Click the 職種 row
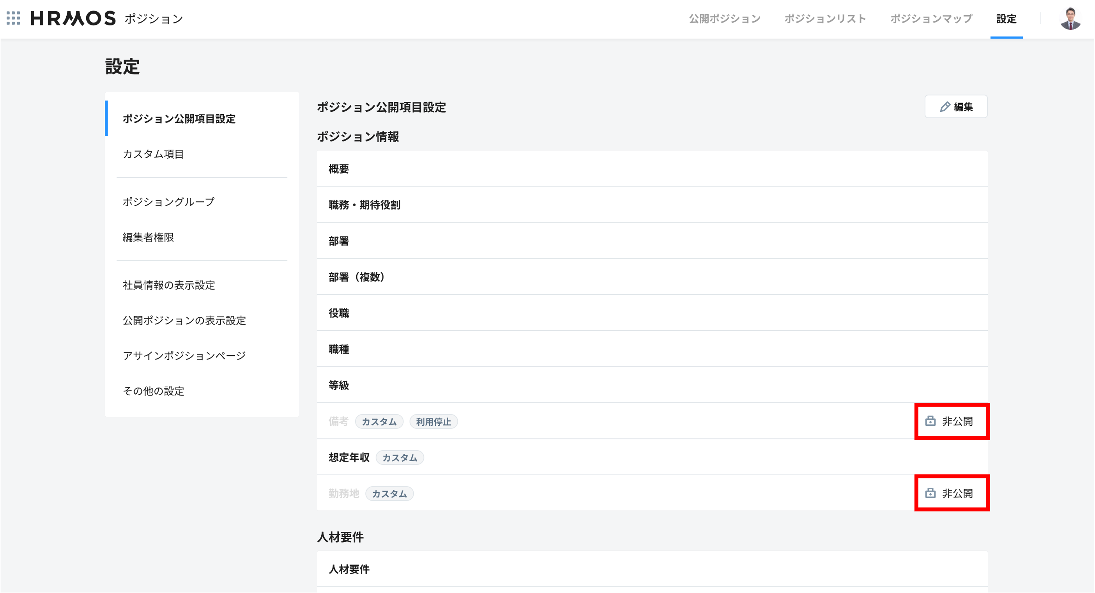The image size is (1095, 593). pos(652,349)
